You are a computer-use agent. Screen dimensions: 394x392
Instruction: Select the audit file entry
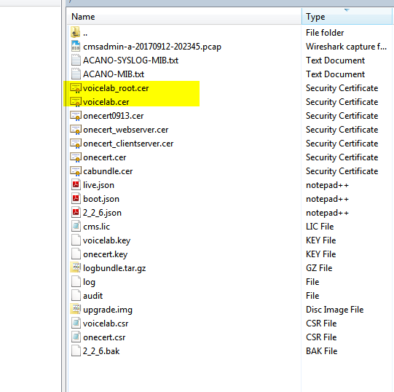click(x=92, y=295)
